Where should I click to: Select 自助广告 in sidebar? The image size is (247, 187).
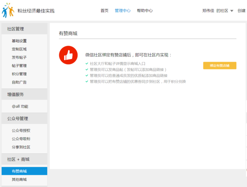[x=19, y=82]
